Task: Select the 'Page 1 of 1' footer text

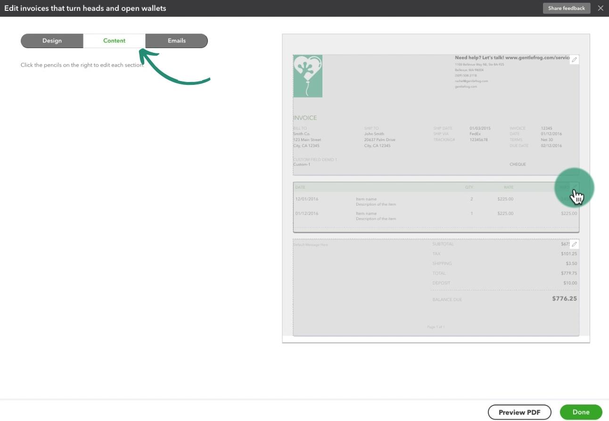Action: (x=436, y=327)
